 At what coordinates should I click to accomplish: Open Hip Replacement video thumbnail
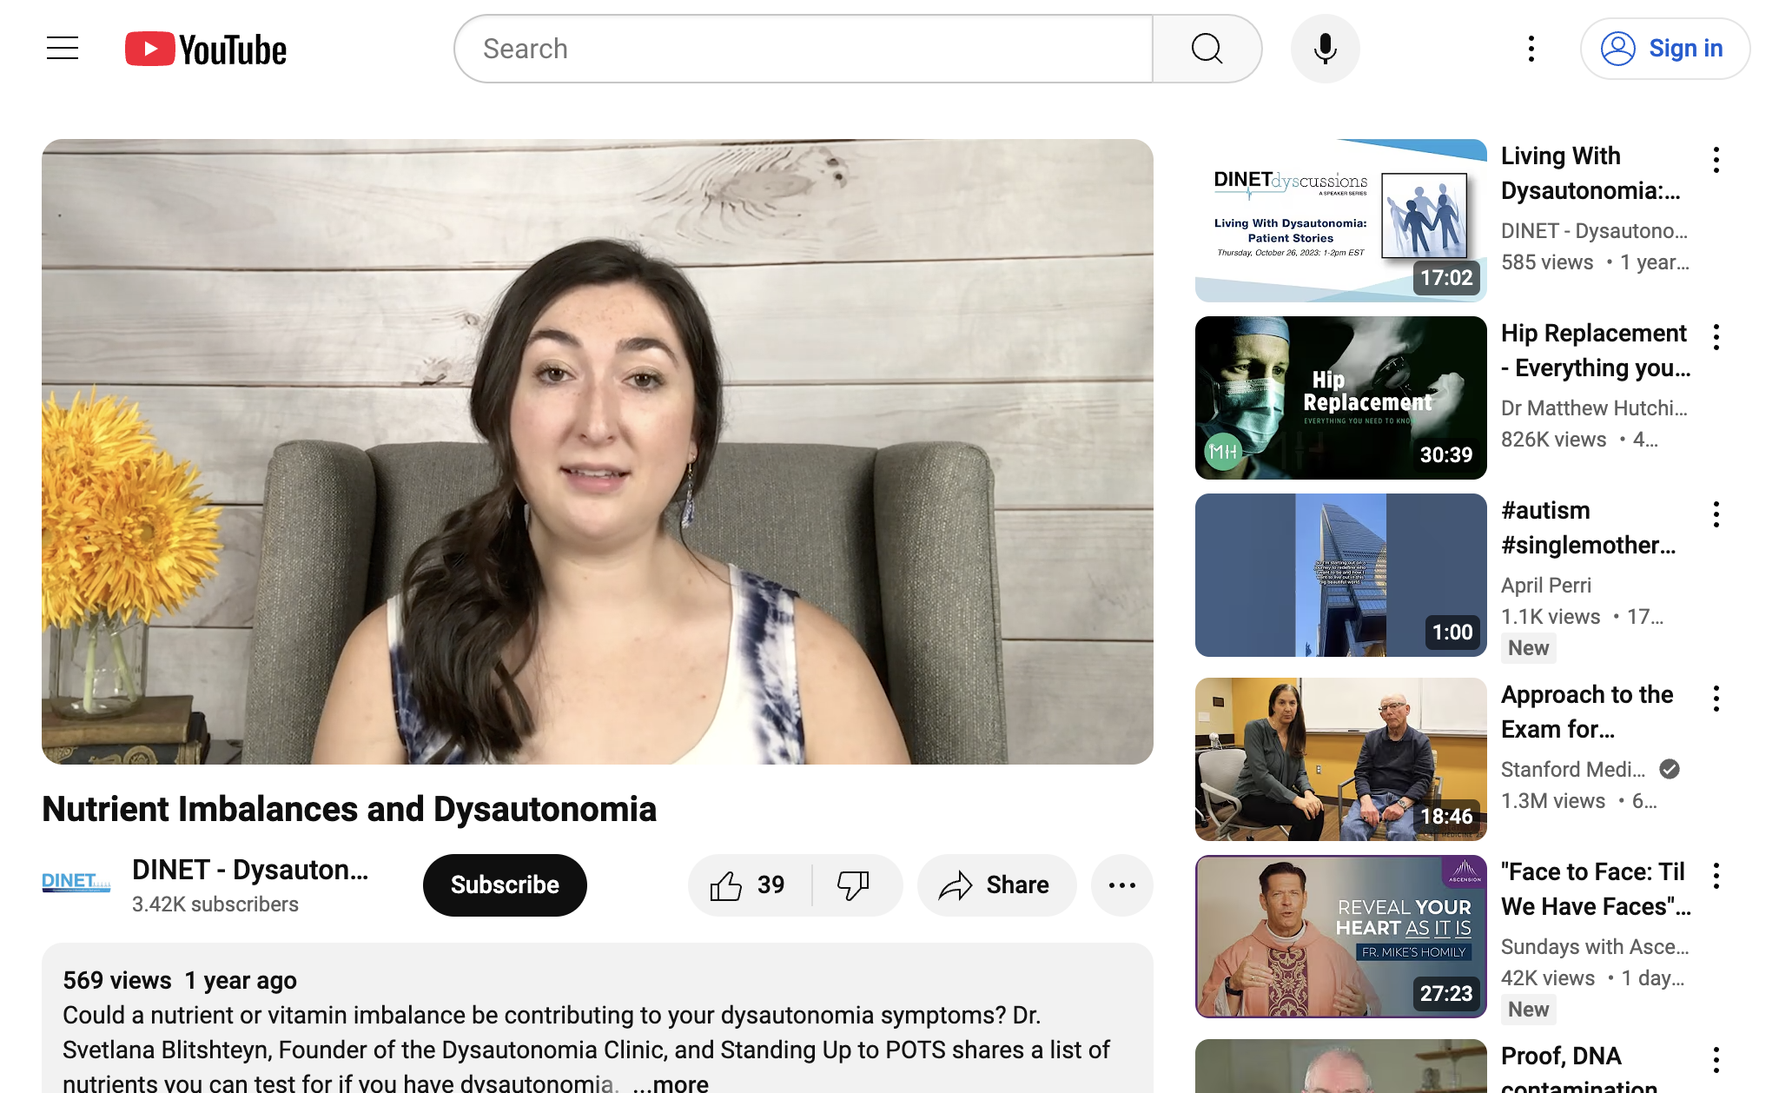coord(1340,398)
